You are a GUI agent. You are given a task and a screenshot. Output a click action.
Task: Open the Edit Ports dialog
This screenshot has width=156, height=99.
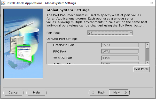[141, 69]
